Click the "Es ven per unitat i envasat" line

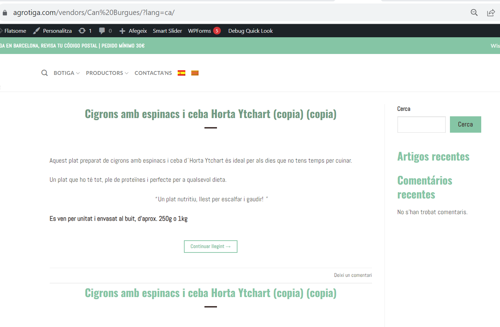pos(119,219)
